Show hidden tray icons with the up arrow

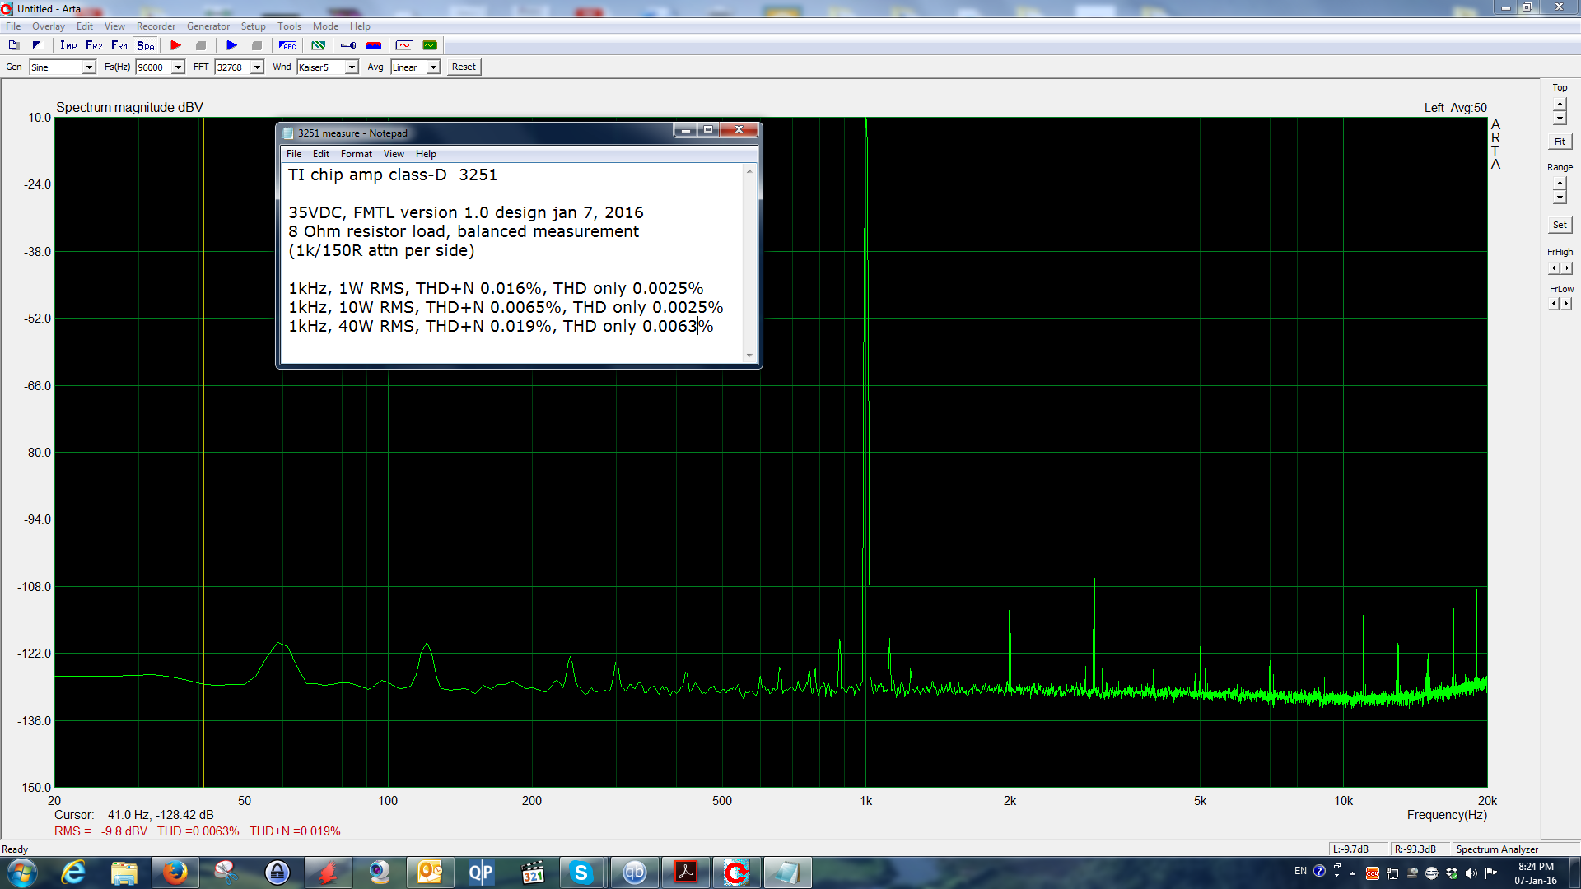tap(1352, 873)
